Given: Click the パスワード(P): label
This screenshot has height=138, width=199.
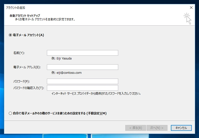Looking at the screenshot, I should (x=22, y=81).
